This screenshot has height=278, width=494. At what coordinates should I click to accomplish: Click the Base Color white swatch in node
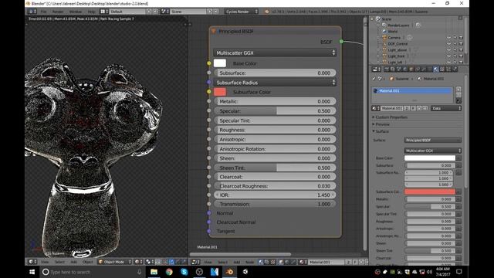219,63
